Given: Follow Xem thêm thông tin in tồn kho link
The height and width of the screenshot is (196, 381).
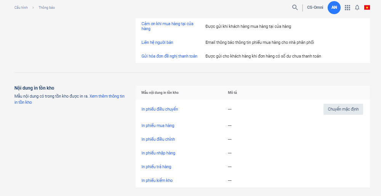Looking at the screenshot, I should (x=107, y=96).
